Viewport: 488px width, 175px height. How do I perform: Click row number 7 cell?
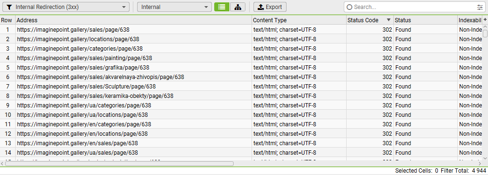coord(8,87)
